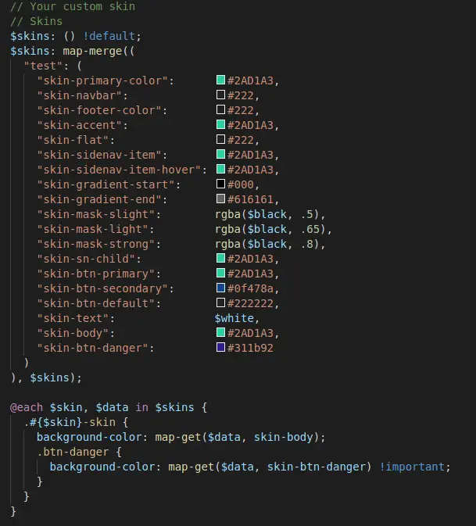Open the black swatch beside skin-gradient-start
476x526 pixels.
[220, 184]
